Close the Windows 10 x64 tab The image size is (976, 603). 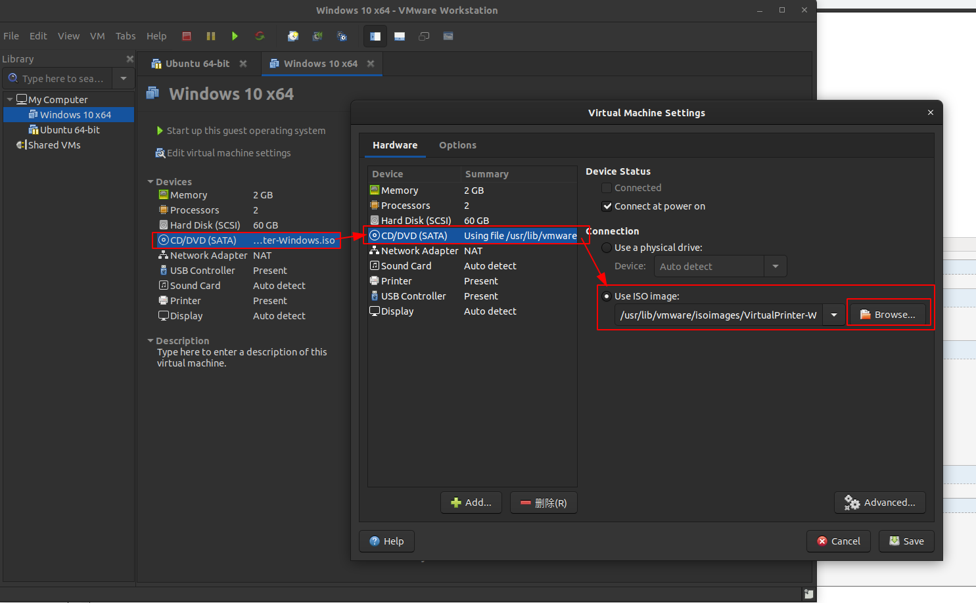point(371,64)
